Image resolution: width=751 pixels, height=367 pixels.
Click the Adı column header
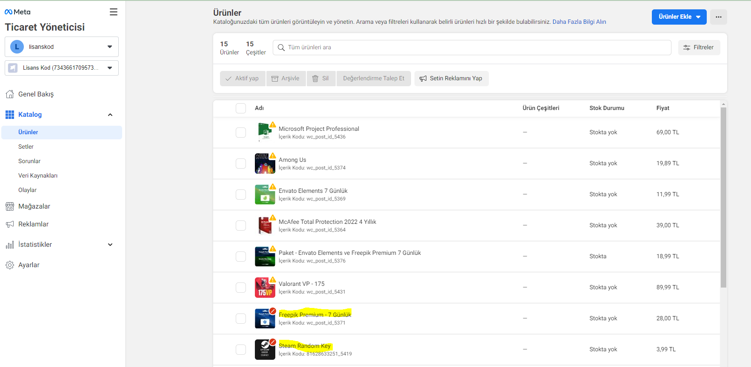pos(259,108)
